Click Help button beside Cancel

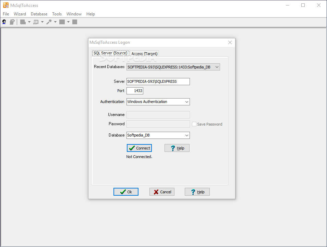[197, 192]
